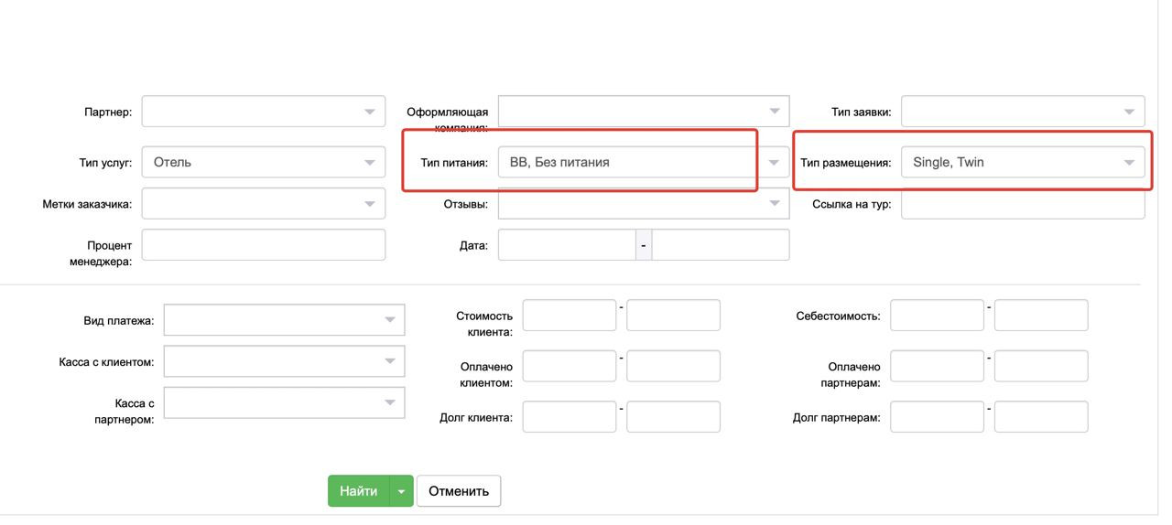Open the Касса с клиентом dropdown
1172x525 pixels.
[284, 361]
